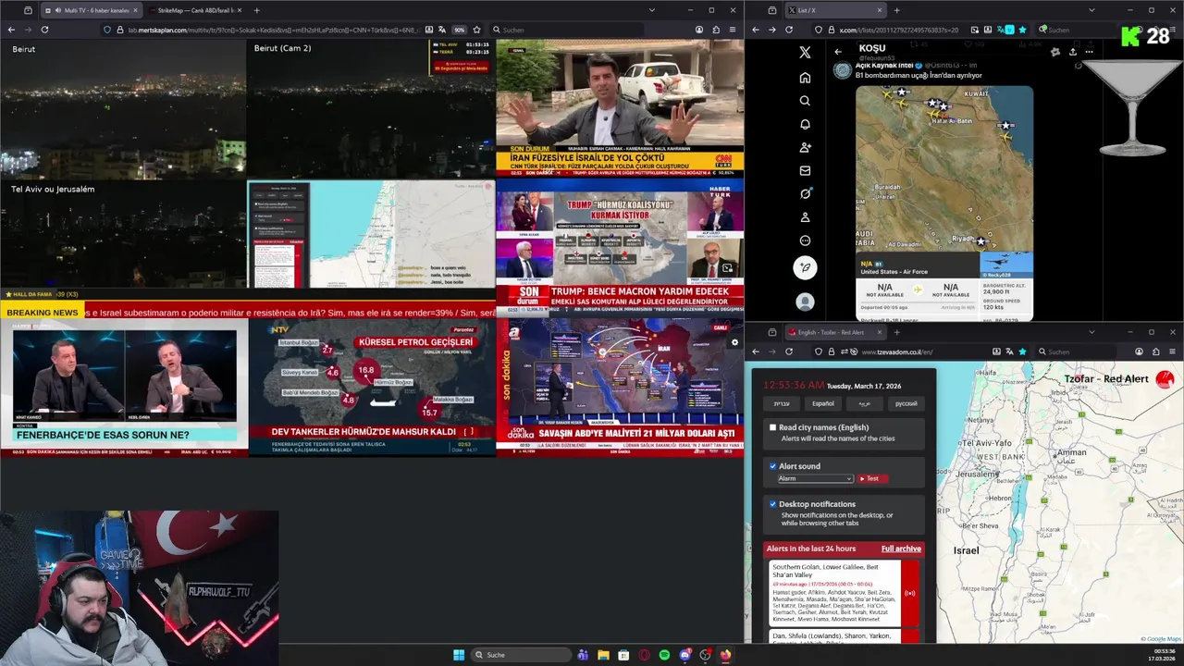The width and height of the screenshot is (1184, 666).
Task: Select the CNN Türk stream tile
Action: (x=620, y=108)
